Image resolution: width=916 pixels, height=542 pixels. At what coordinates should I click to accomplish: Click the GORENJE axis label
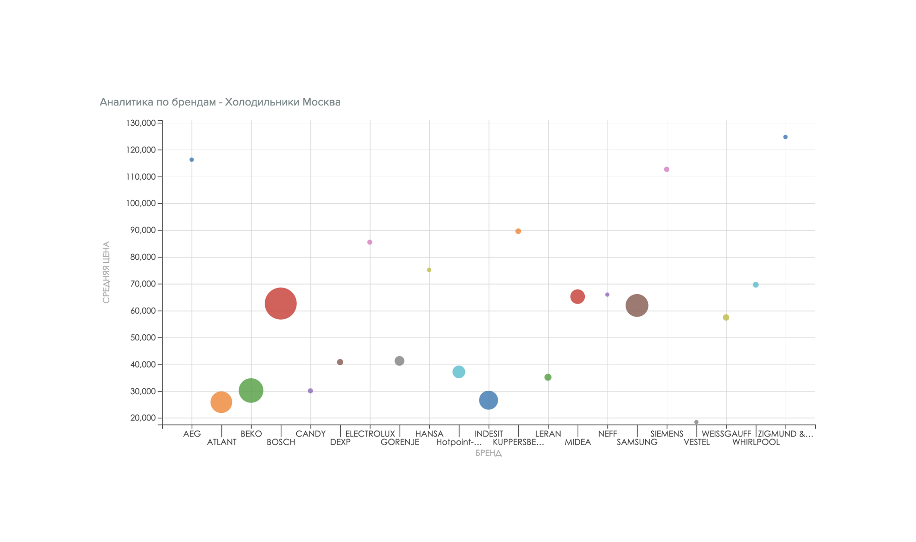pos(400,442)
